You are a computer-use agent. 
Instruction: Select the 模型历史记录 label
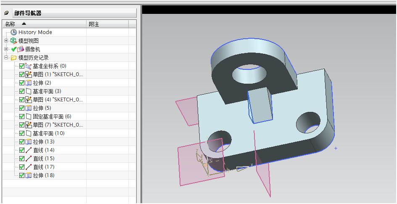click(33, 58)
